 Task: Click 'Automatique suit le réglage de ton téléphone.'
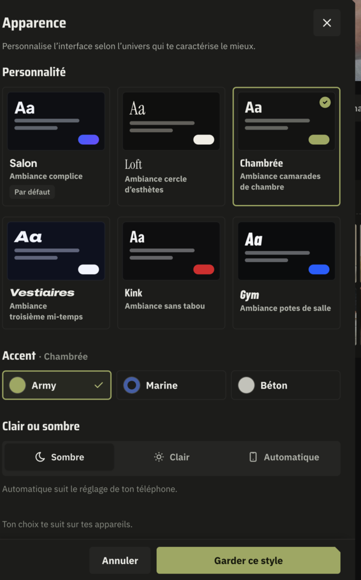coord(89,489)
